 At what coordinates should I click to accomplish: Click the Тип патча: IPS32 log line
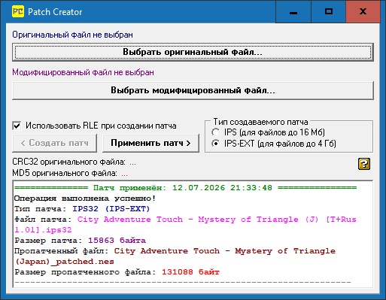[x=82, y=209]
